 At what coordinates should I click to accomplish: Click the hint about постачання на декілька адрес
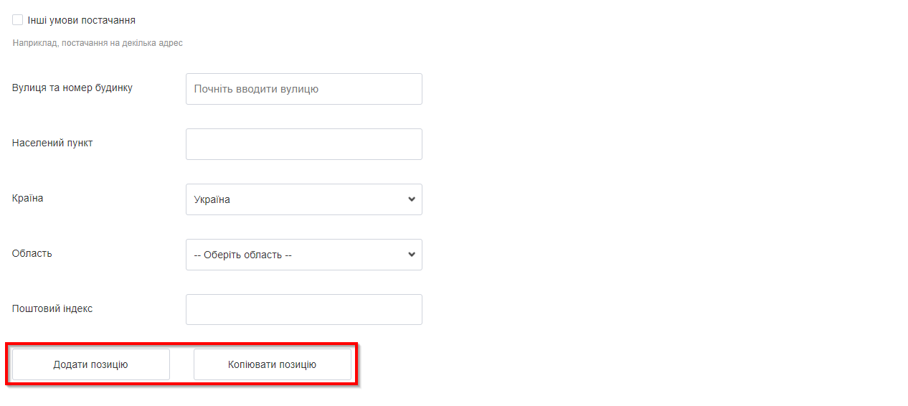tap(98, 43)
